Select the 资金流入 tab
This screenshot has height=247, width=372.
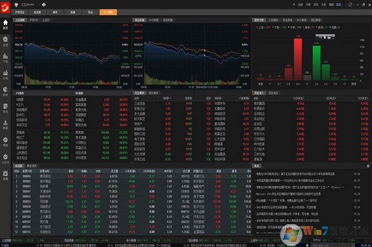[259, 93]
